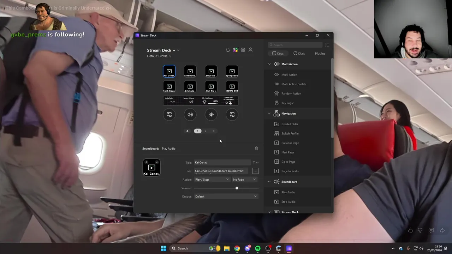This screenshot has width=452, height=254.
Task: Switch to the Keys tab
Action: tap(278, 53)
